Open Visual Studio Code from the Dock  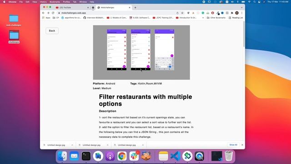(x=176, y=156)
